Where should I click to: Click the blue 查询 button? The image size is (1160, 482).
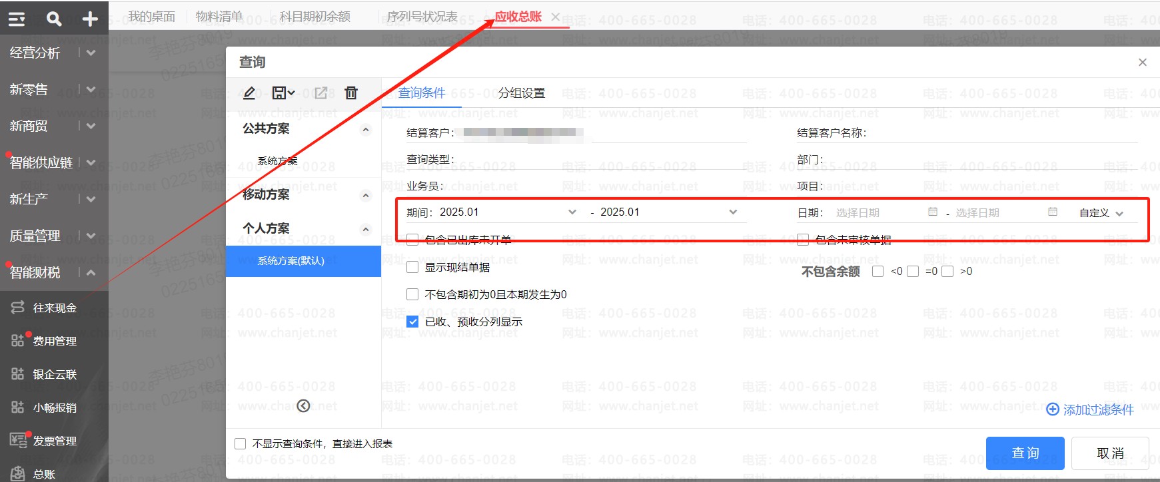[1025, 453]
